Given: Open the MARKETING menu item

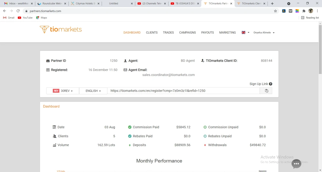Looking at the screenshot, I should [x=227, y=32].
